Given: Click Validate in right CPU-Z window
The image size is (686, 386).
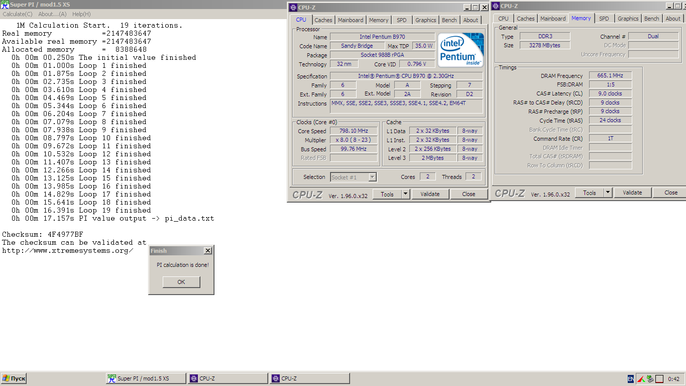Looking at the screenshot, I should click(632, 192).
